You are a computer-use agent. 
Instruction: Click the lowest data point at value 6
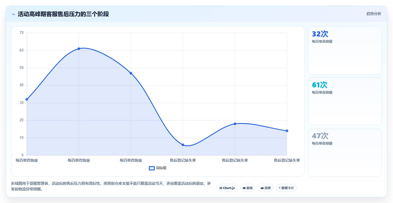click(x=183, y=145)
